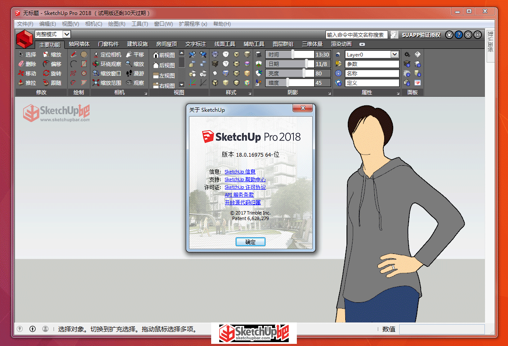508x346 pixels.
Task: Switch to the 建筑设施 tab
Action: (137, 44)
